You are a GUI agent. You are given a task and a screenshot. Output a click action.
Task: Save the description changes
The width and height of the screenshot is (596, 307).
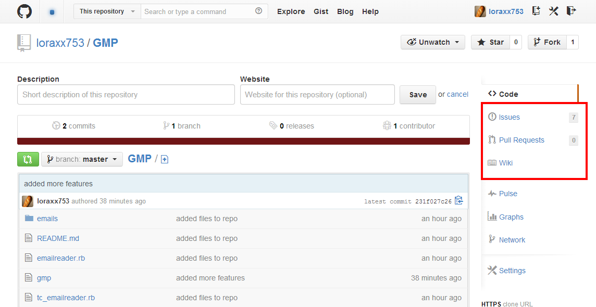418,95
